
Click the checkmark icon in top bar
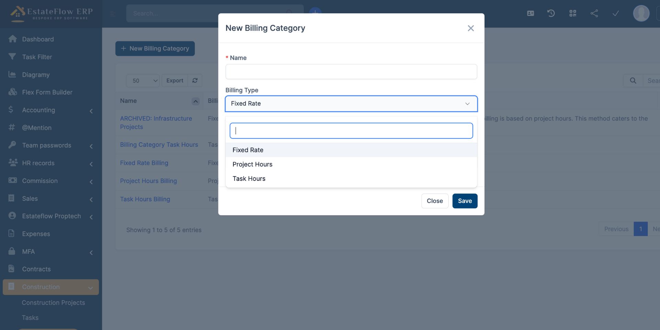pos(615,13)
